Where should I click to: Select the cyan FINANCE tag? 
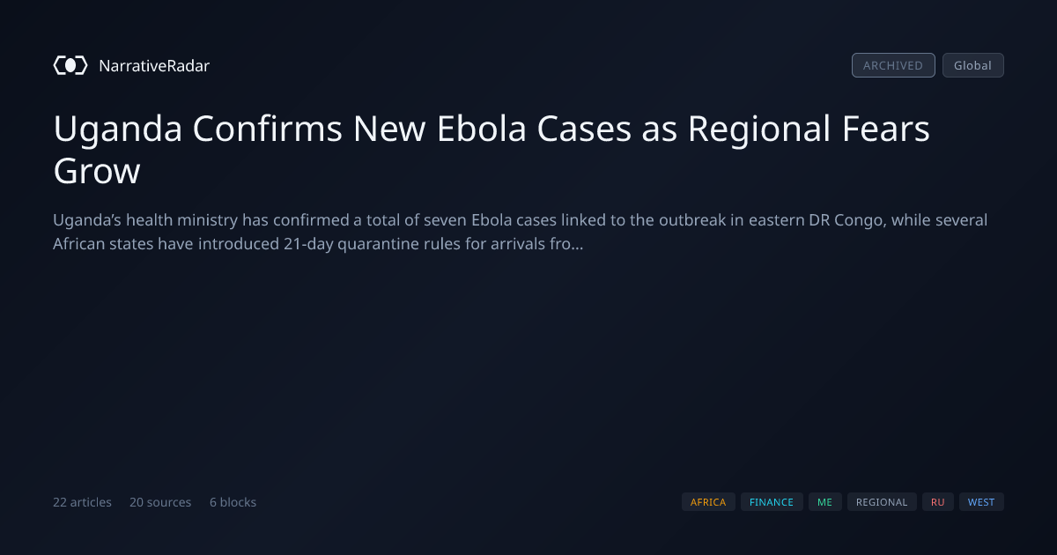772,502
